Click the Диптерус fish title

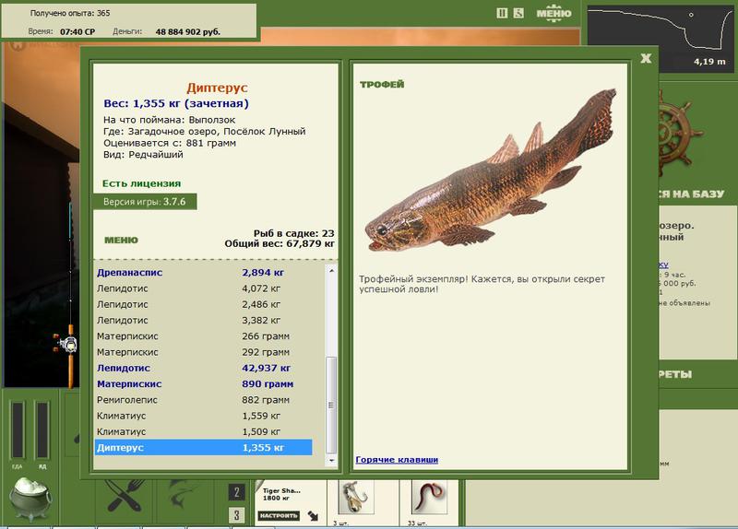[x=217, y=88]
